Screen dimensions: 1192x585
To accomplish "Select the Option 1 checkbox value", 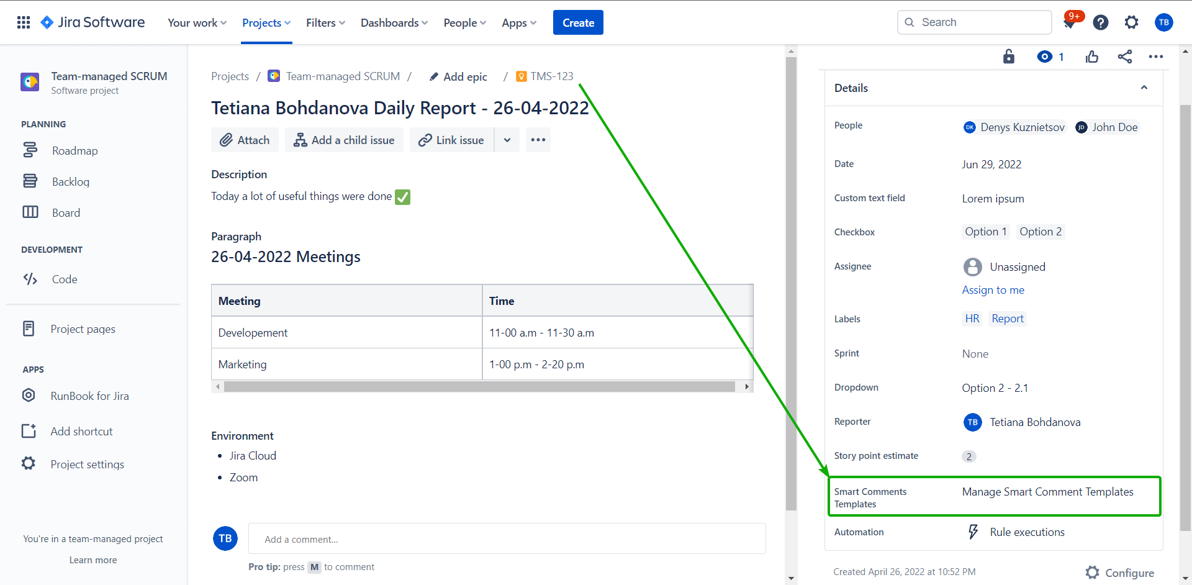I will click(x=985, y=232).
